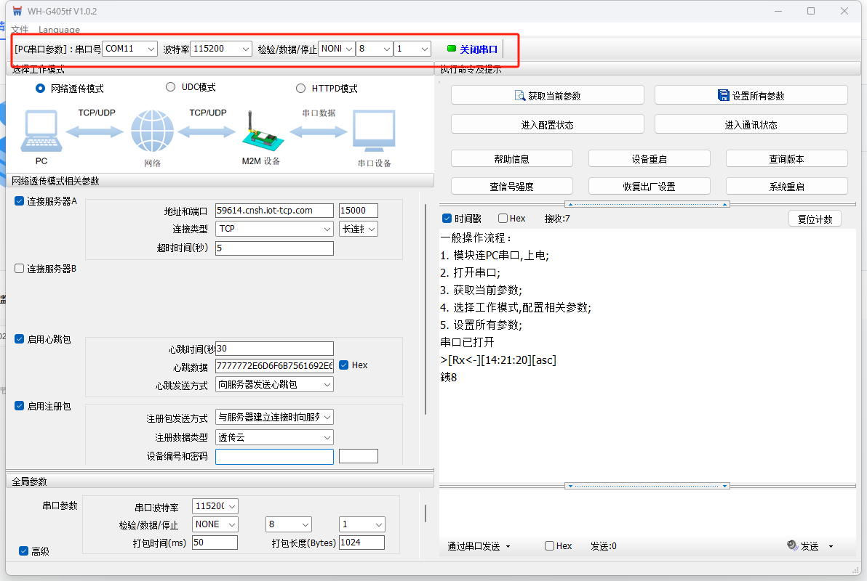Click the 设备编号和密码 device number field
Image resolution: width=867 pixels, height=581 pixels.
tap(274, 456)
